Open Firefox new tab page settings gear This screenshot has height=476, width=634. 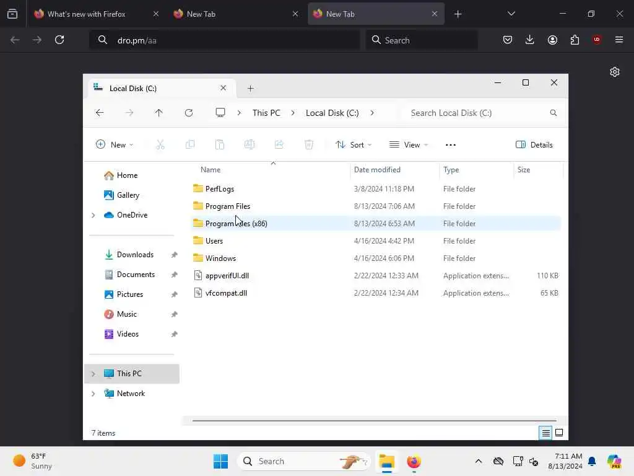coord(615,72)
